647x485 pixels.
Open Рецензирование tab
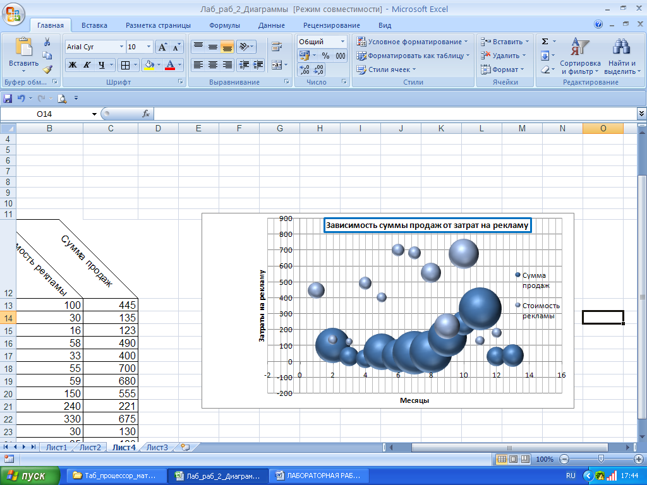[331, 25]
